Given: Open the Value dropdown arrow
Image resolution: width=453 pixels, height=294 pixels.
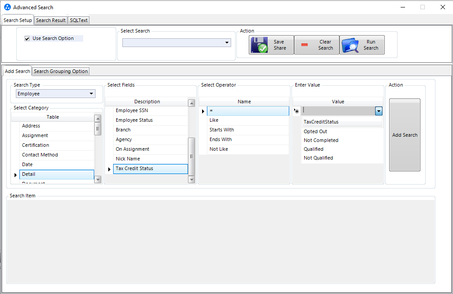Looking at the screenshot, I should tap(379, 111).
